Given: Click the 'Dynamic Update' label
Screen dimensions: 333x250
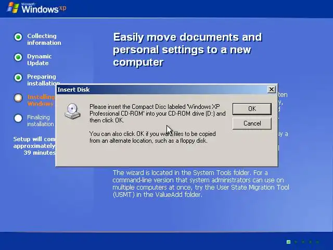Looking at the screenshot, I should [40, 59].
